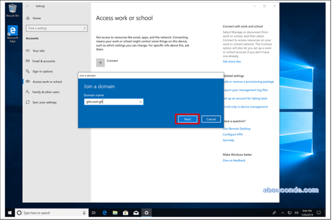Open Home in Settings sidebar
The image size is (332, 220).
36,18
